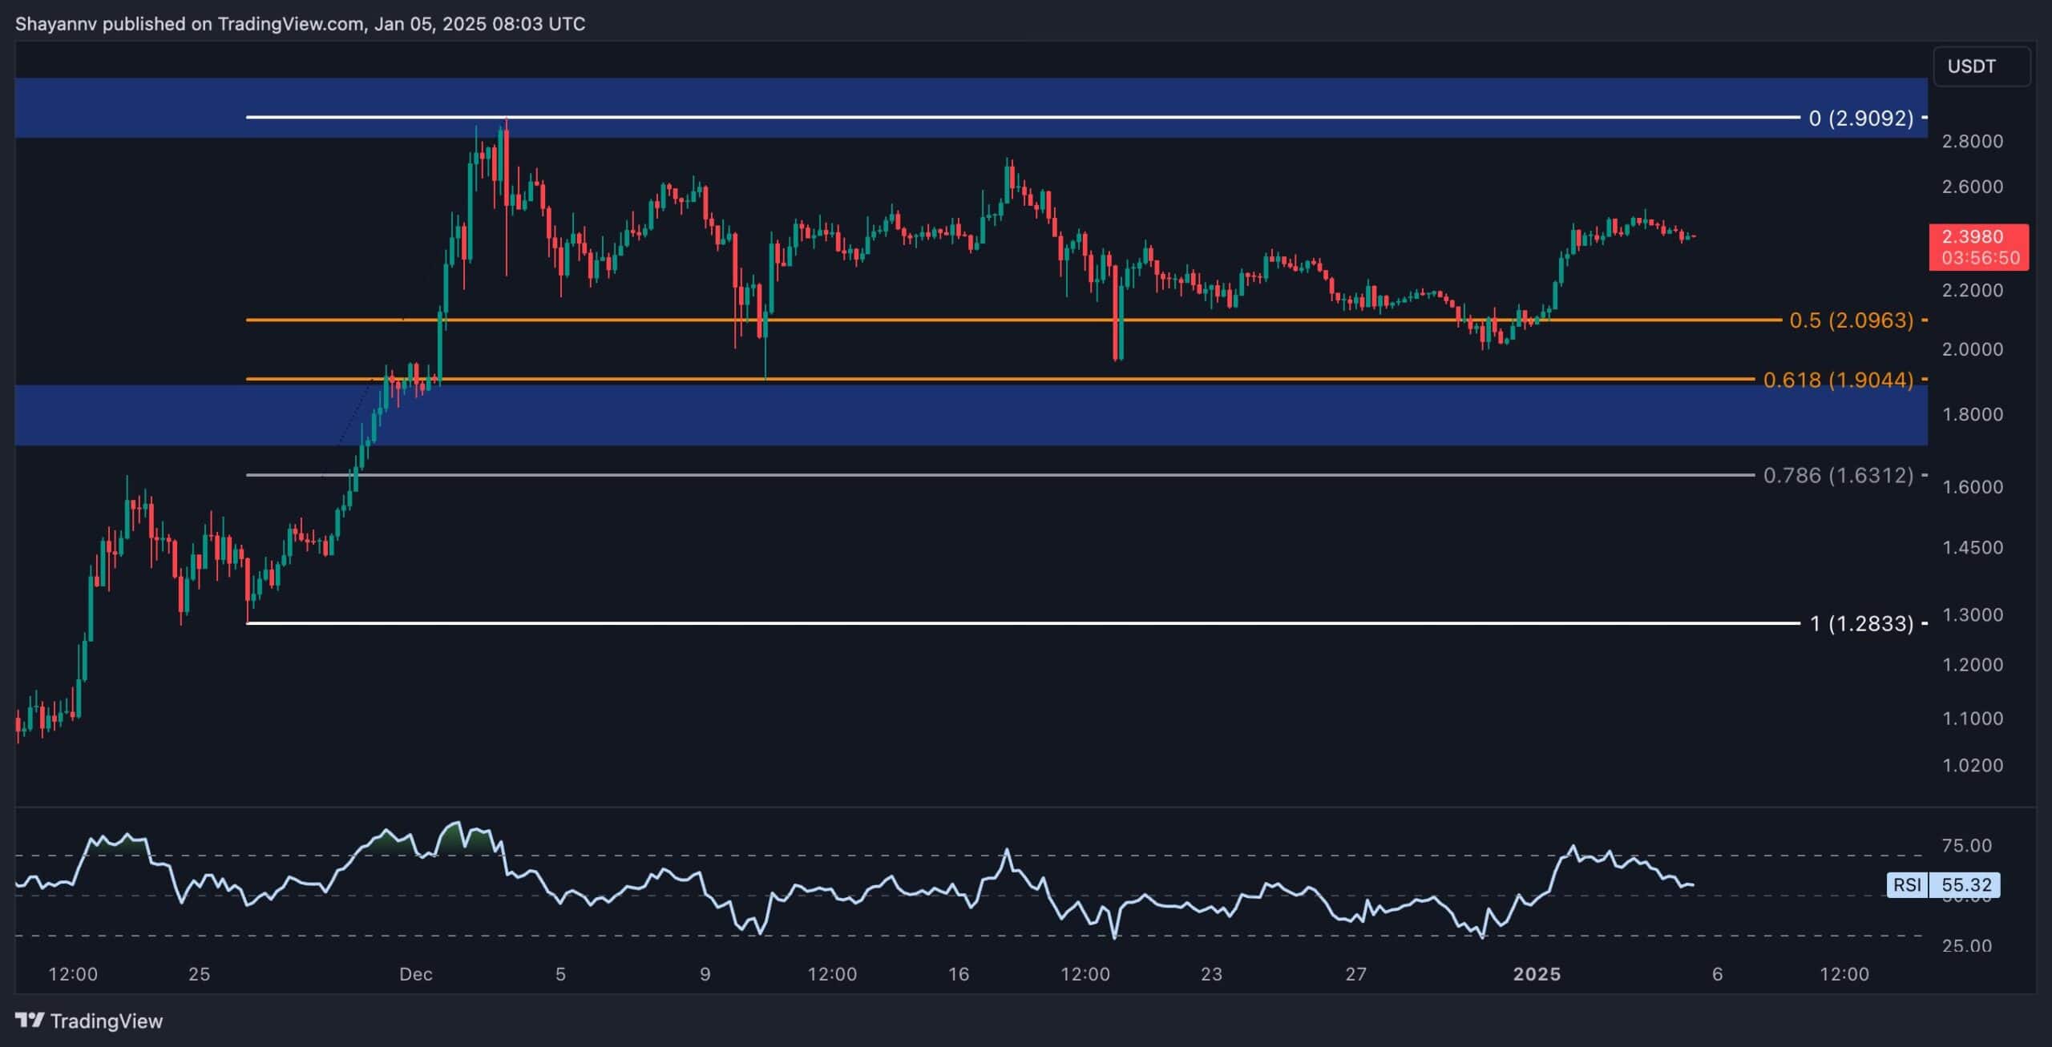
Task: Click the 25 date label on time axis
Action: click(199, 975)
